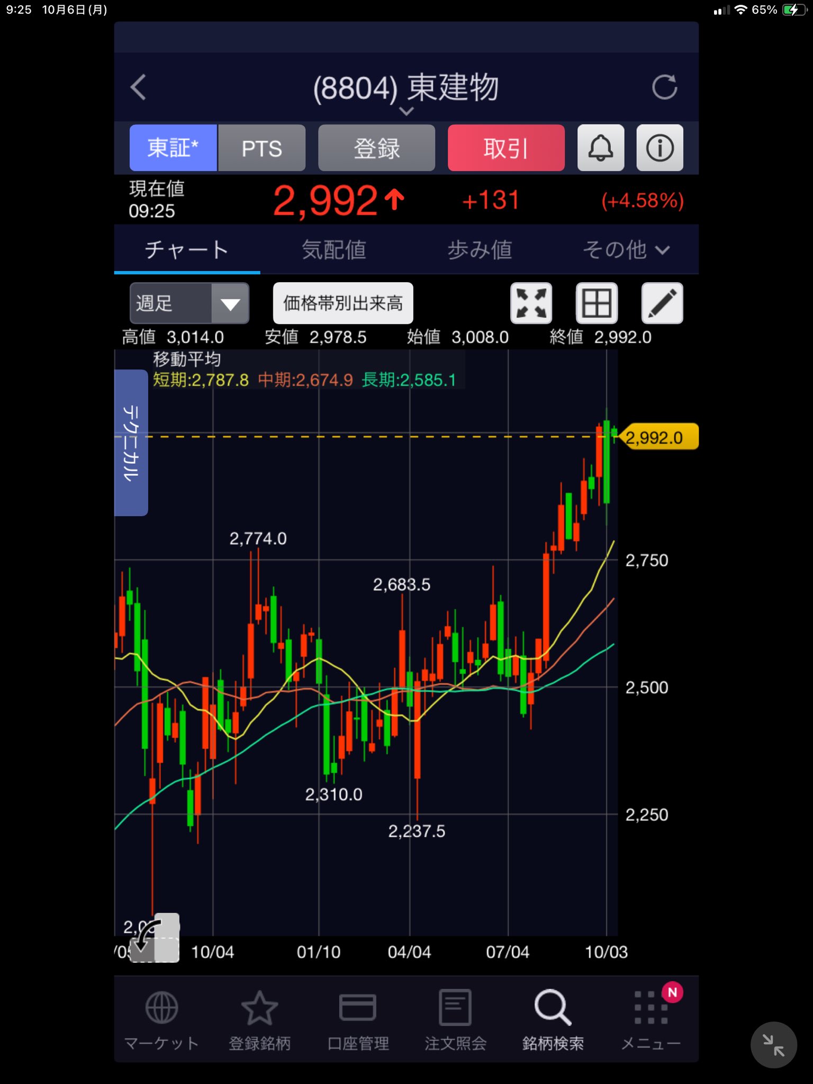This screenshot has height=1084, width=813.
Task: Tap the 2,750 price axis label
Action: [x=647, y=560]
